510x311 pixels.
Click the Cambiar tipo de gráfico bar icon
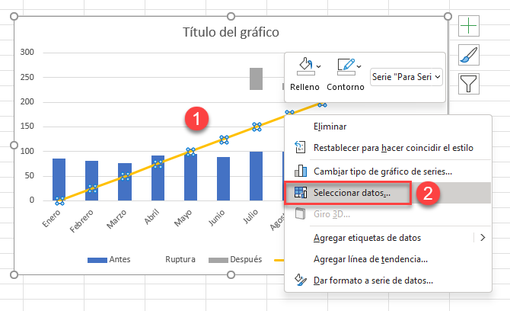(x=300, y=171)
